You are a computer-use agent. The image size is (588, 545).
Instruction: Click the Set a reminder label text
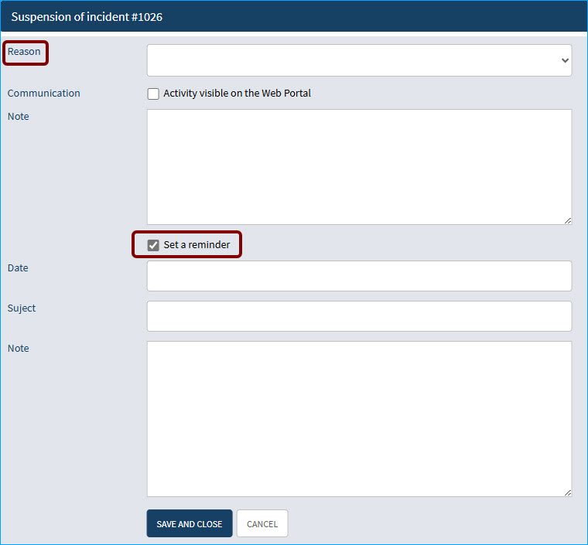pos(197,245)
